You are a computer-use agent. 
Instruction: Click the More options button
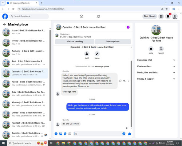113,42
